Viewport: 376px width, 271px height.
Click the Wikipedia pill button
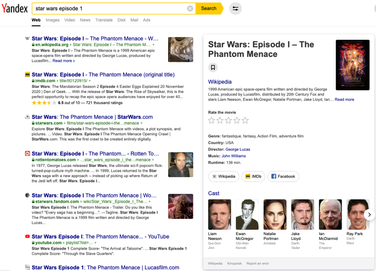(x=224, y=177)
